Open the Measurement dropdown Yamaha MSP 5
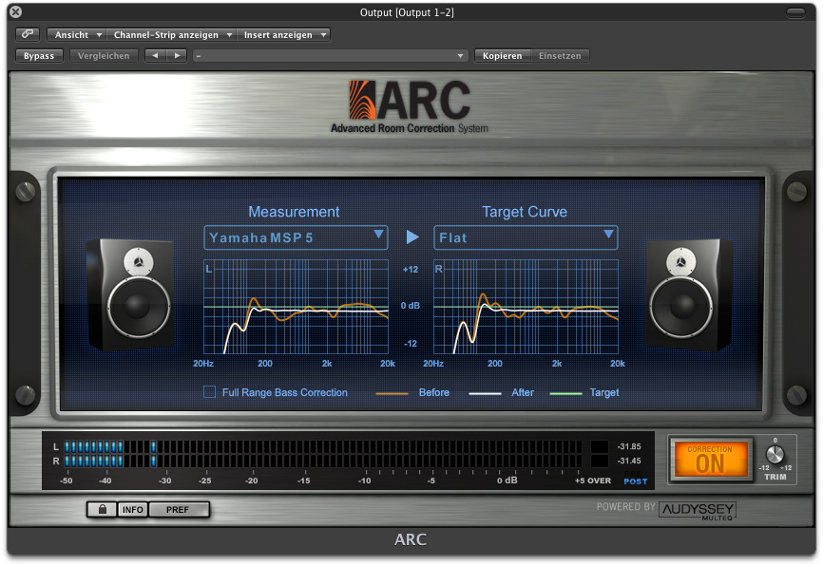The image size is (823, 566). pos(296,237)
